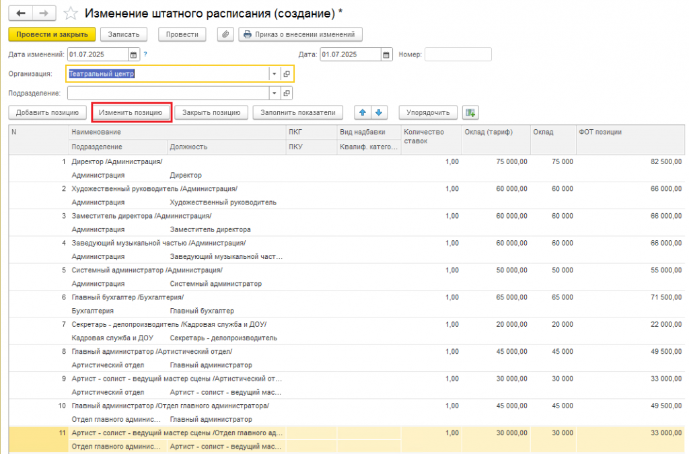Focus the empty Подразделение field
The image size is (689, 454).
tap(168, 93)
